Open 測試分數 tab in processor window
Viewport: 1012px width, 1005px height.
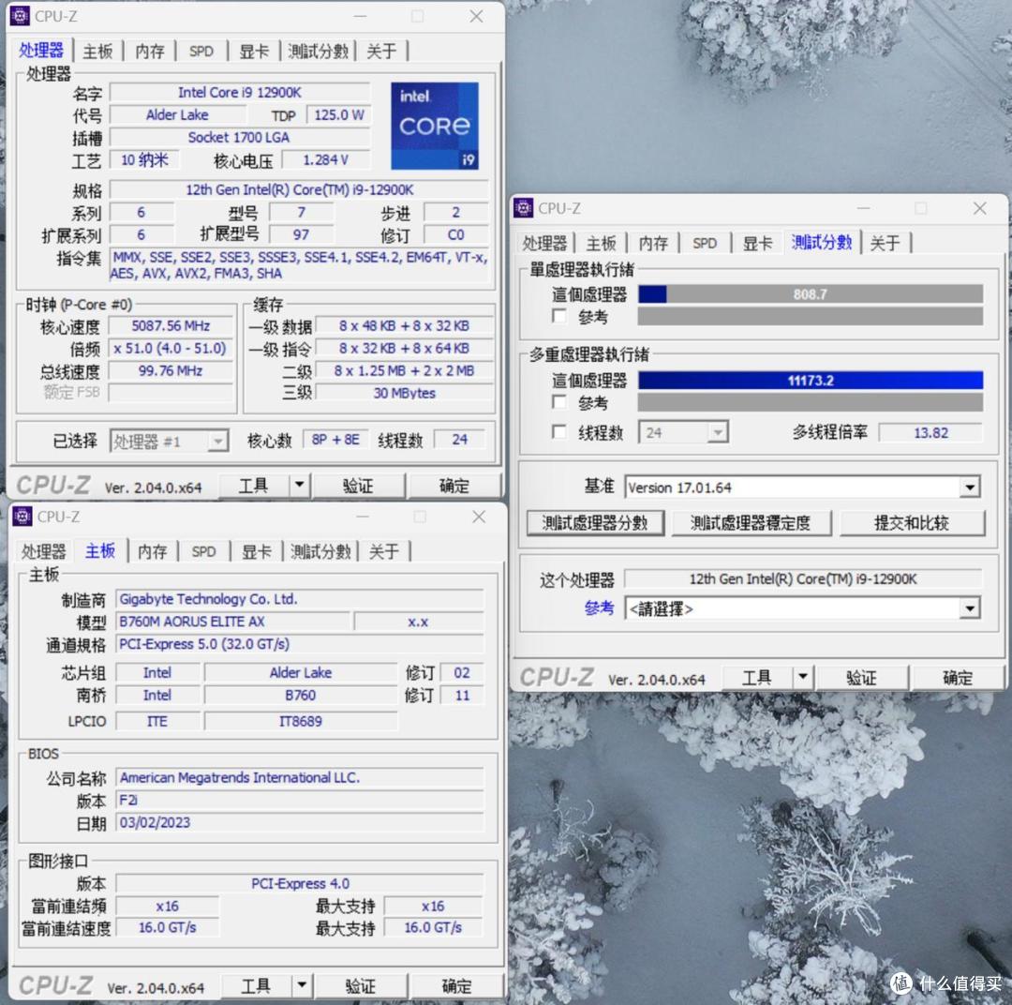pos(319,51)
